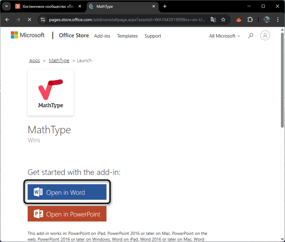Follow the Apps breadcrumb link
The width and height of the screenshot is (285, 242).
[35, 61]
